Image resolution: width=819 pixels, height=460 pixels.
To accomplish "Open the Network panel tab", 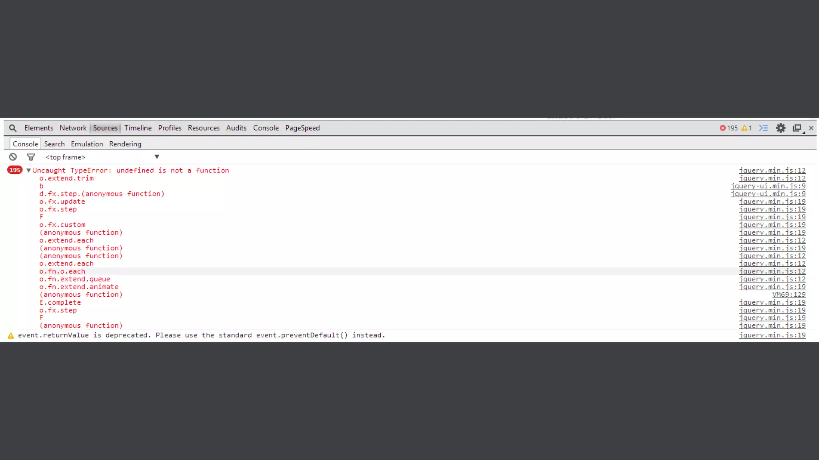I will (x=73, y=128).
